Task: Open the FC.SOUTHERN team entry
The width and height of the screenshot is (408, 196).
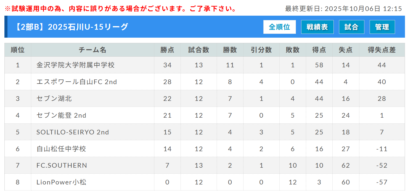Action: pyautogui.click(x=62, y=165)
